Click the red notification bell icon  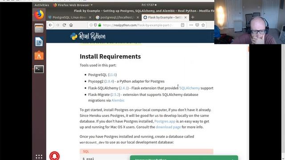pos(54,156)
